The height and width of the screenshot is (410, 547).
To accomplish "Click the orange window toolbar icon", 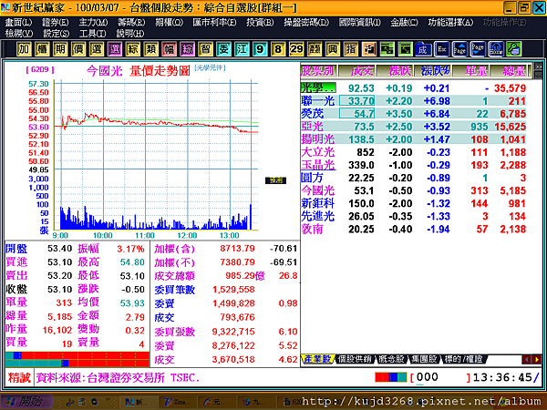I will [368, 49].
